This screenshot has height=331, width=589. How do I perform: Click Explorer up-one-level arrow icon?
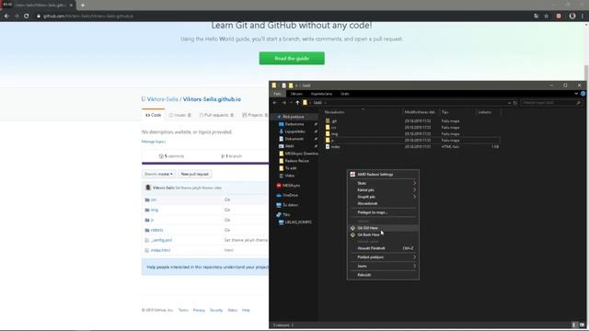click(x=297, y=102)
